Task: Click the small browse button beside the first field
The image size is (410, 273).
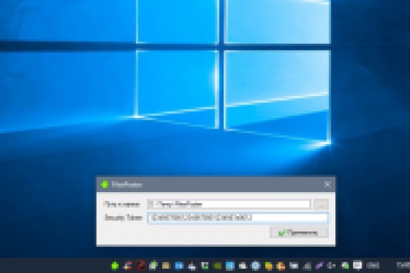Action: [x=321, y=204]
